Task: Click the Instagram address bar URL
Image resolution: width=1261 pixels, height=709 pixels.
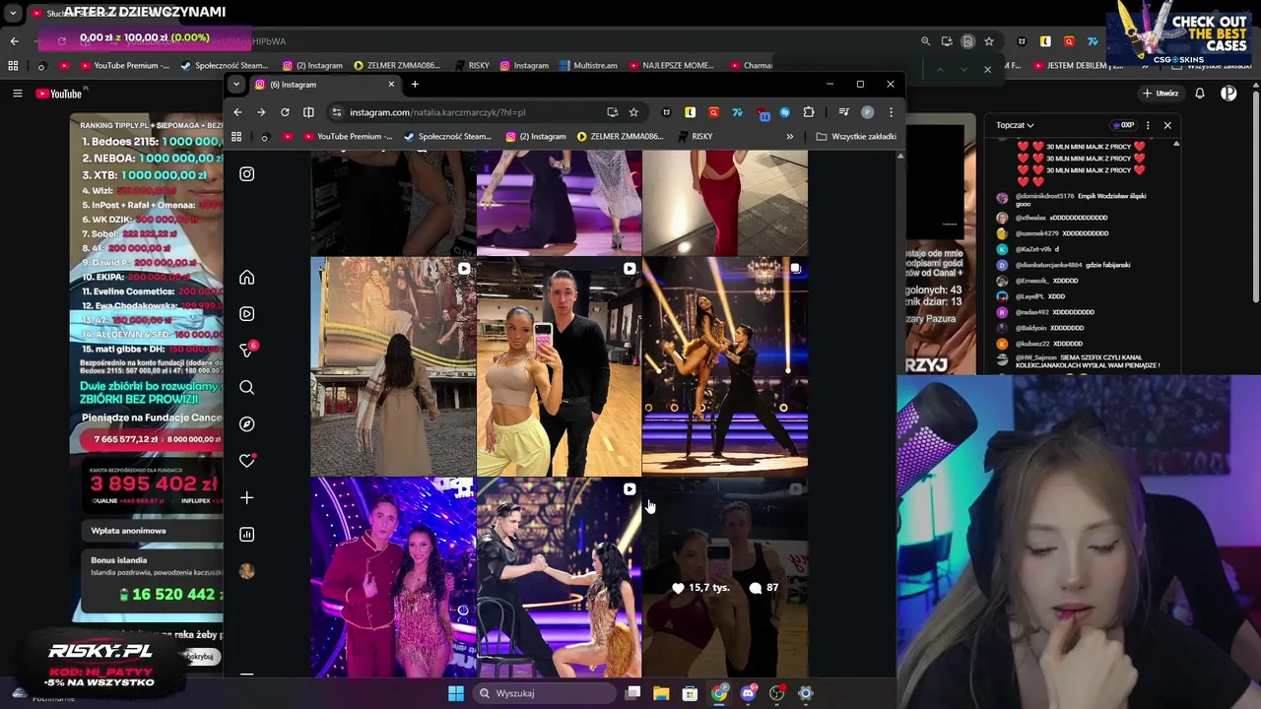Action: (437, 112)
